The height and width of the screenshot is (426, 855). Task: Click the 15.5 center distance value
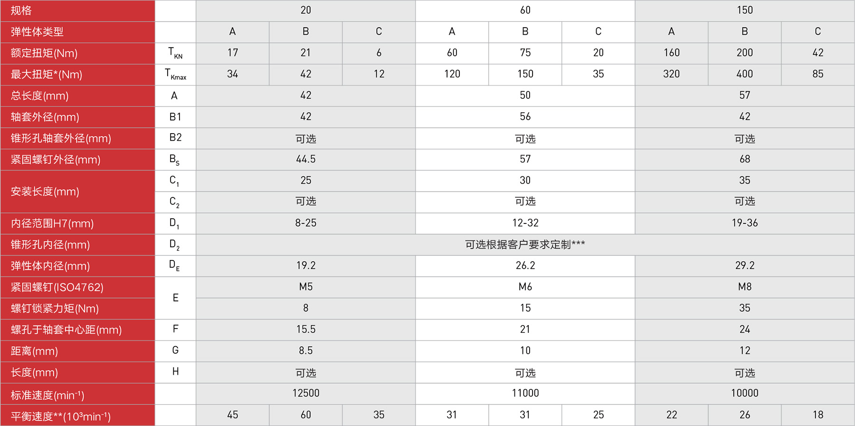(x=305, y=330)
